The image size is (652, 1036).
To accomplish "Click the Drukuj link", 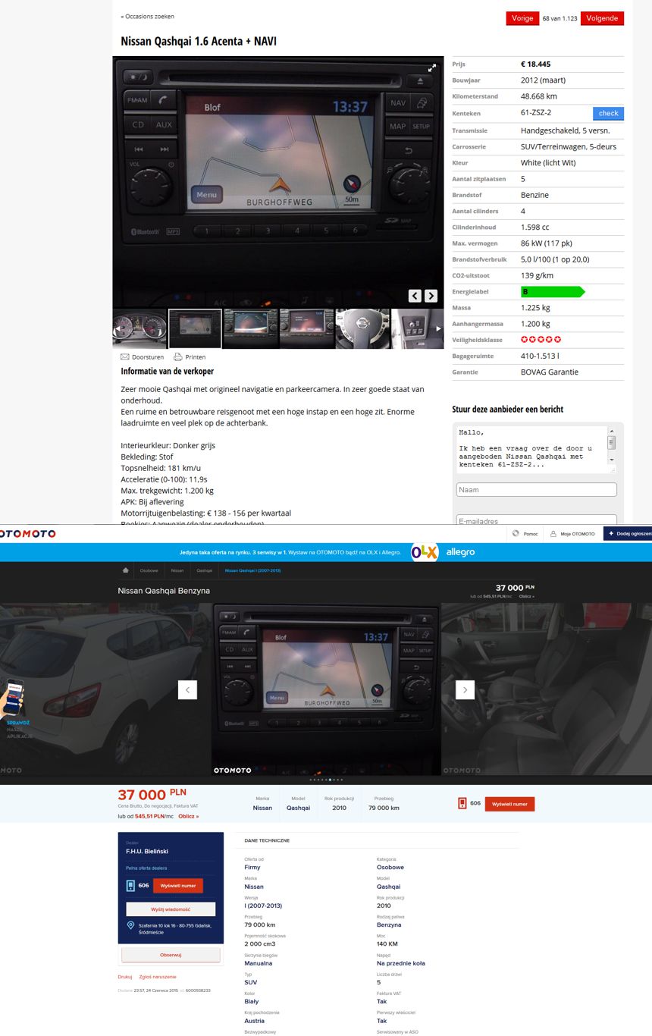I will pyautogui.click(x=125, y=977).
